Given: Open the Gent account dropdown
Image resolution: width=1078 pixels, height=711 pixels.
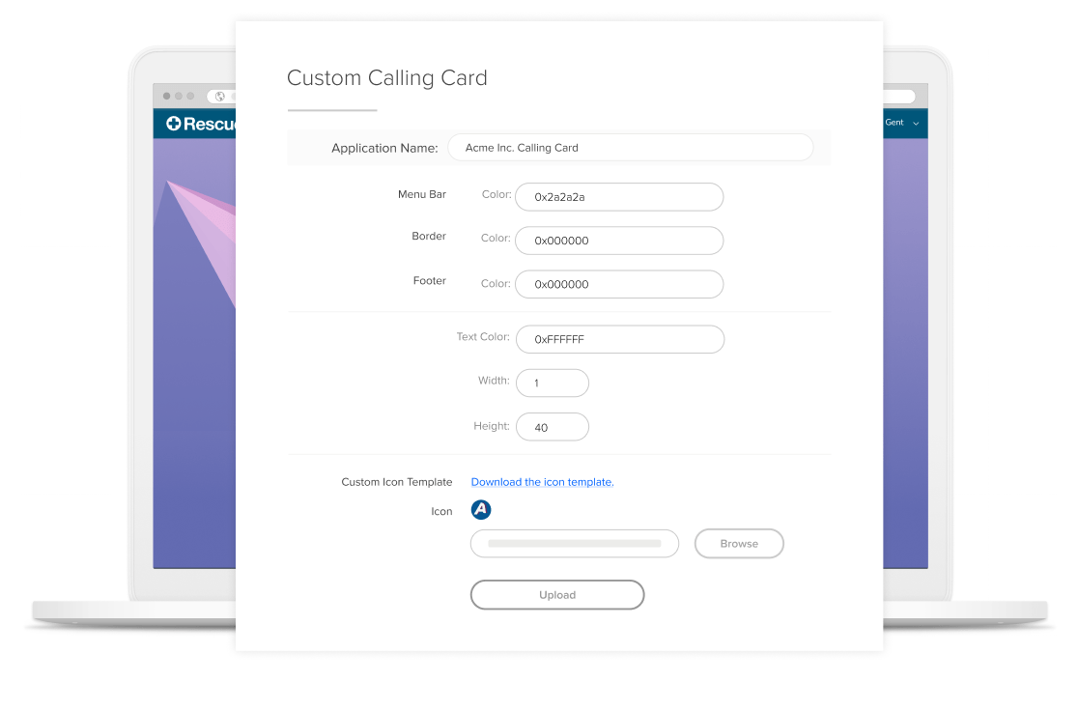Looking at the screenshot, I should 894,123.
